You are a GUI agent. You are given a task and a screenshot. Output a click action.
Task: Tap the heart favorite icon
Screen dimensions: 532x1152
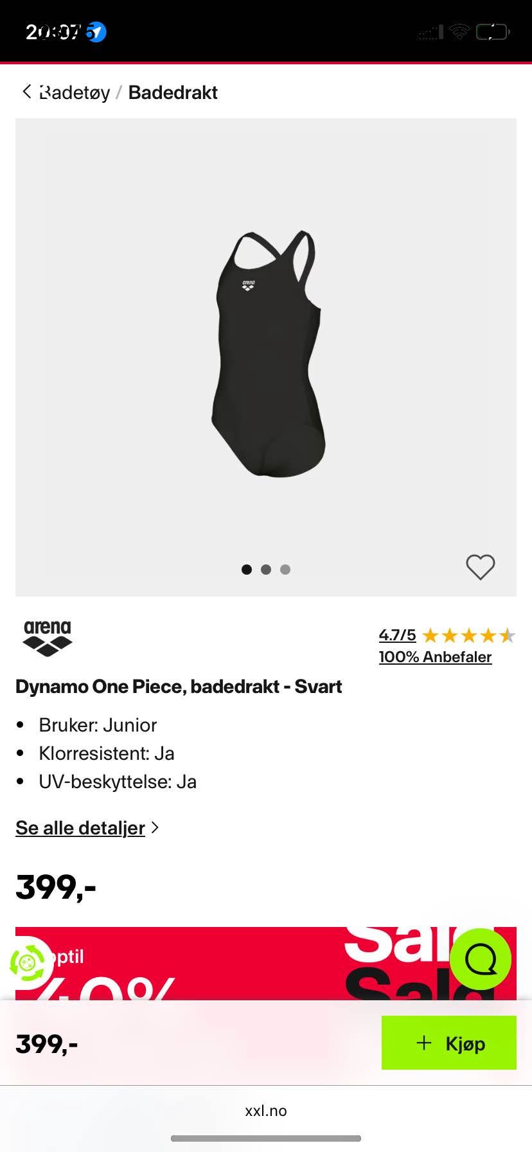click(x=480, y=567)
